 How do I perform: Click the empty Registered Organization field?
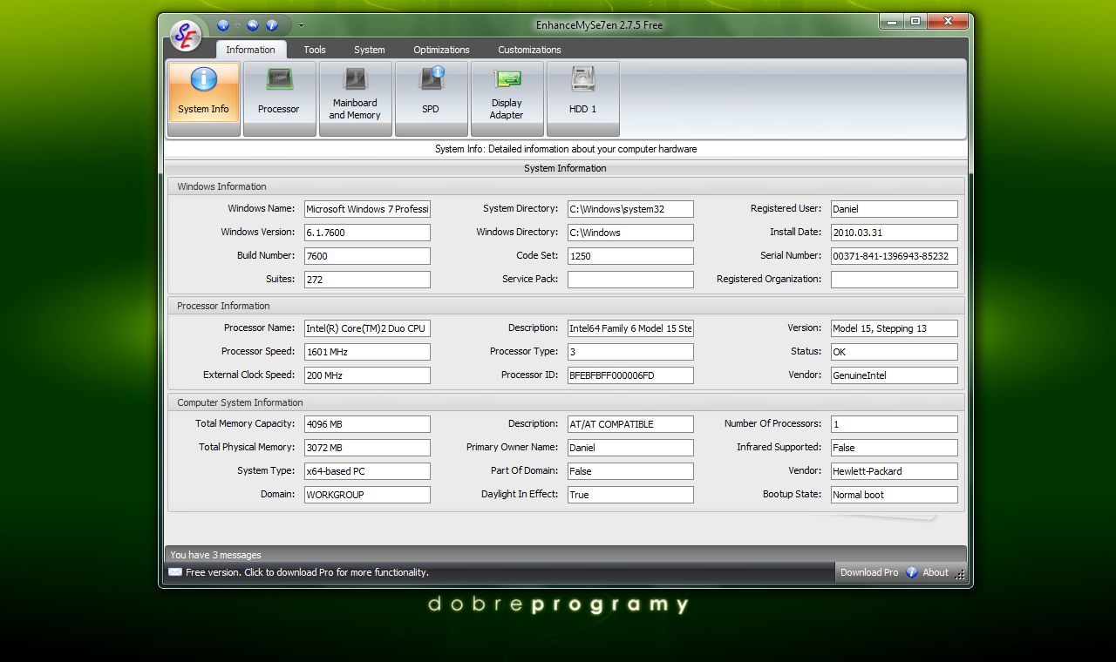[x=894, y=280]
